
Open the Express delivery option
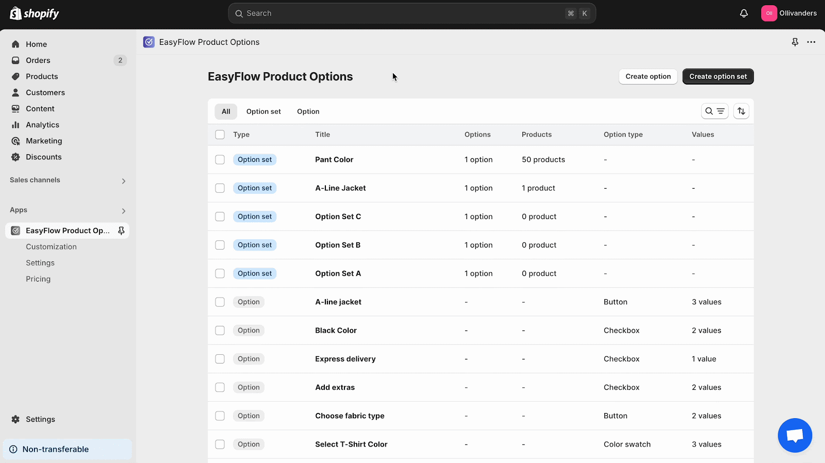coord(345,359)
